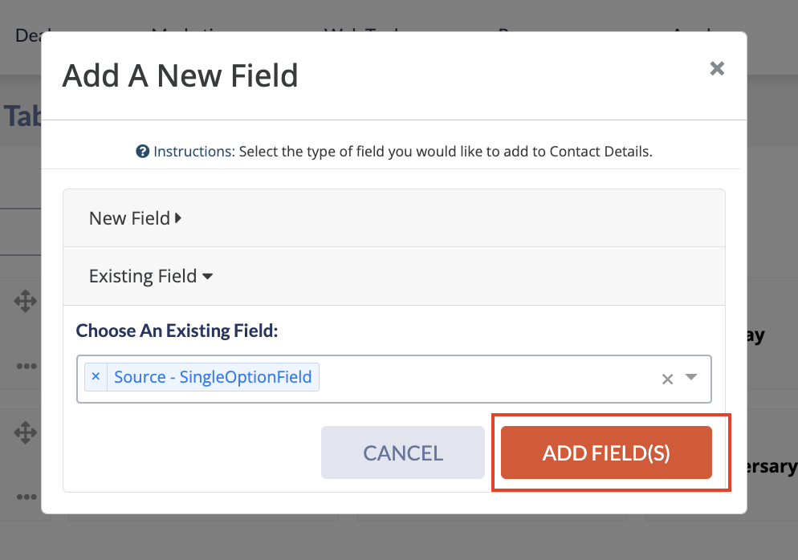This screenshot has width=798, height=560.
Task: Open the upper three-dots options menu
Action: pyautogui.click(x=26, y=366)
